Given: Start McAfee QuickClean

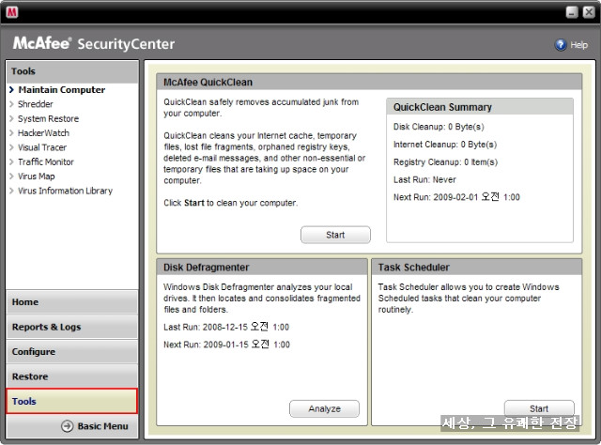Looking at the screenshot, I should coord(335,235).
